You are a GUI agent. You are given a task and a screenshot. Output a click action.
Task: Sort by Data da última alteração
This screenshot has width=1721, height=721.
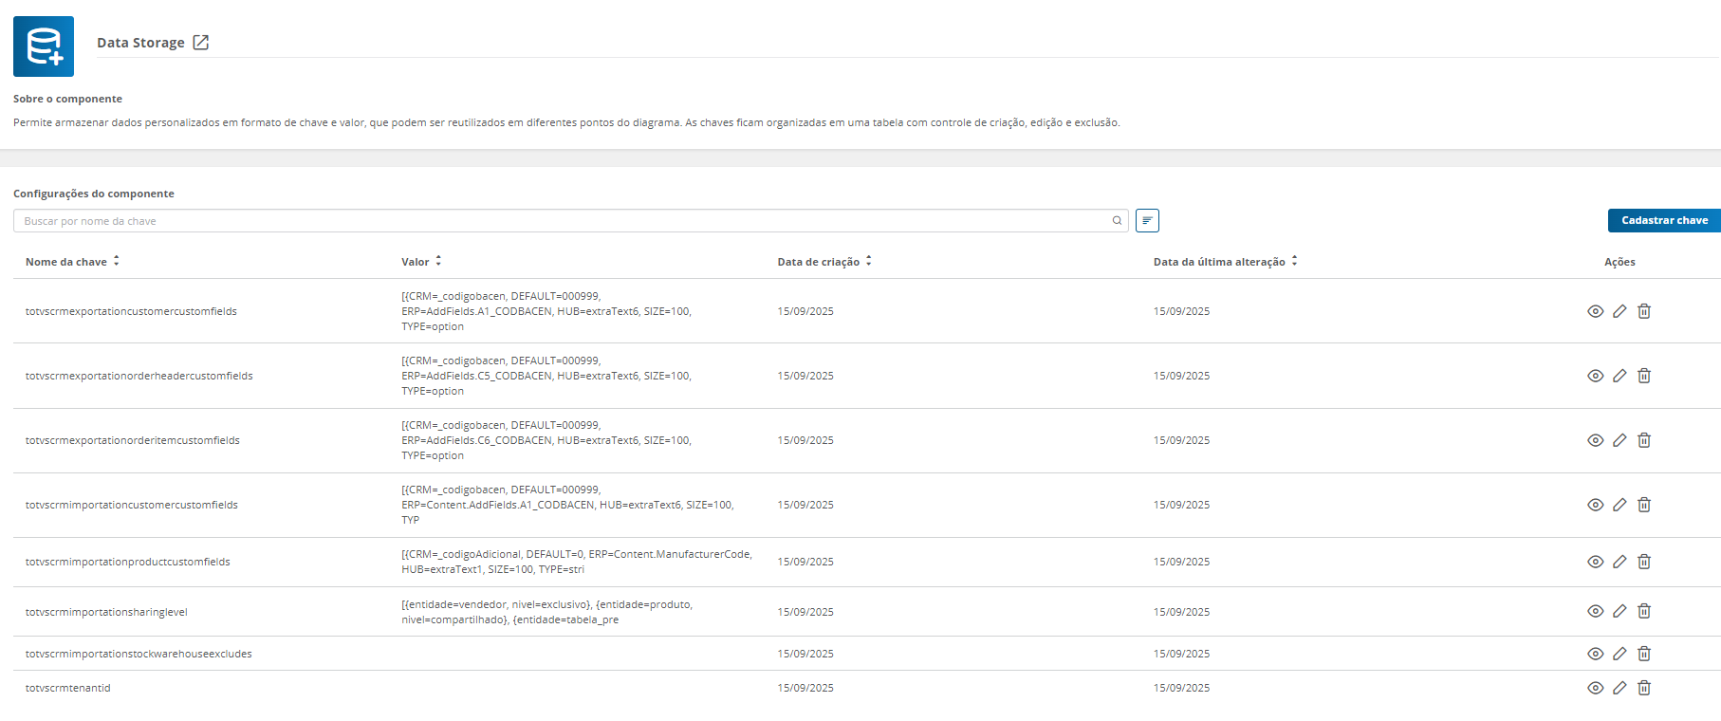coord(1294,261)
